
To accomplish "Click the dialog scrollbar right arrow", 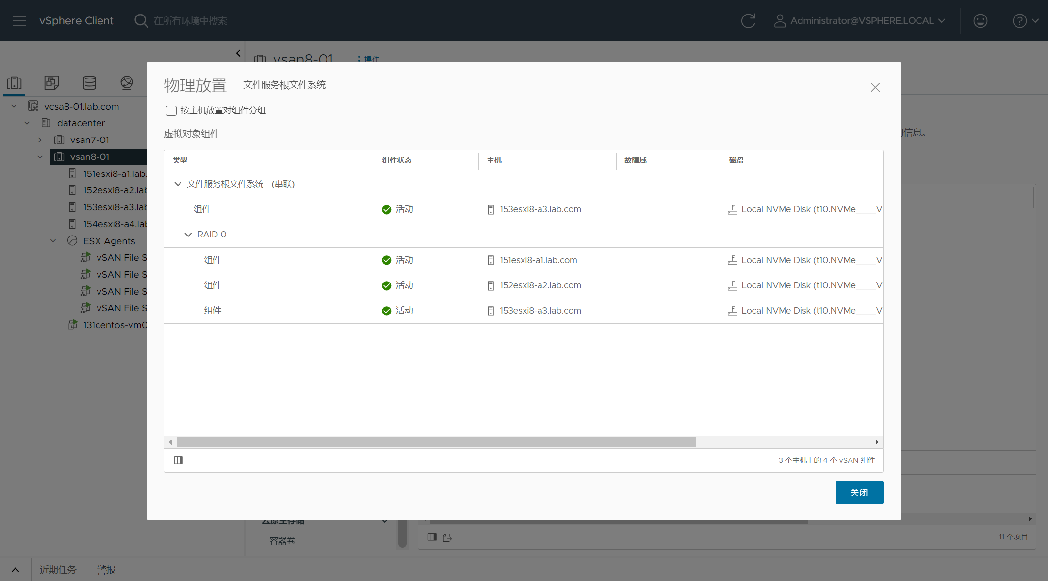I will coord(877,442).
